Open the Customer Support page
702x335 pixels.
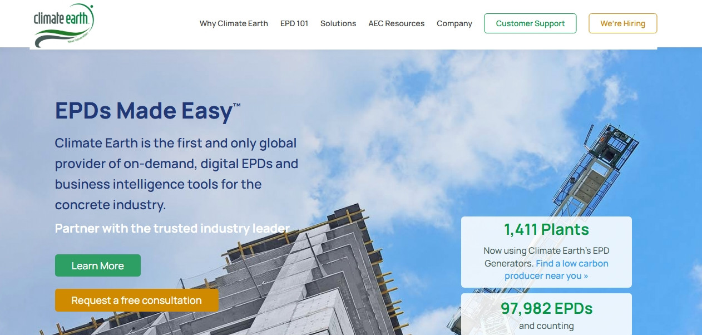530,23
